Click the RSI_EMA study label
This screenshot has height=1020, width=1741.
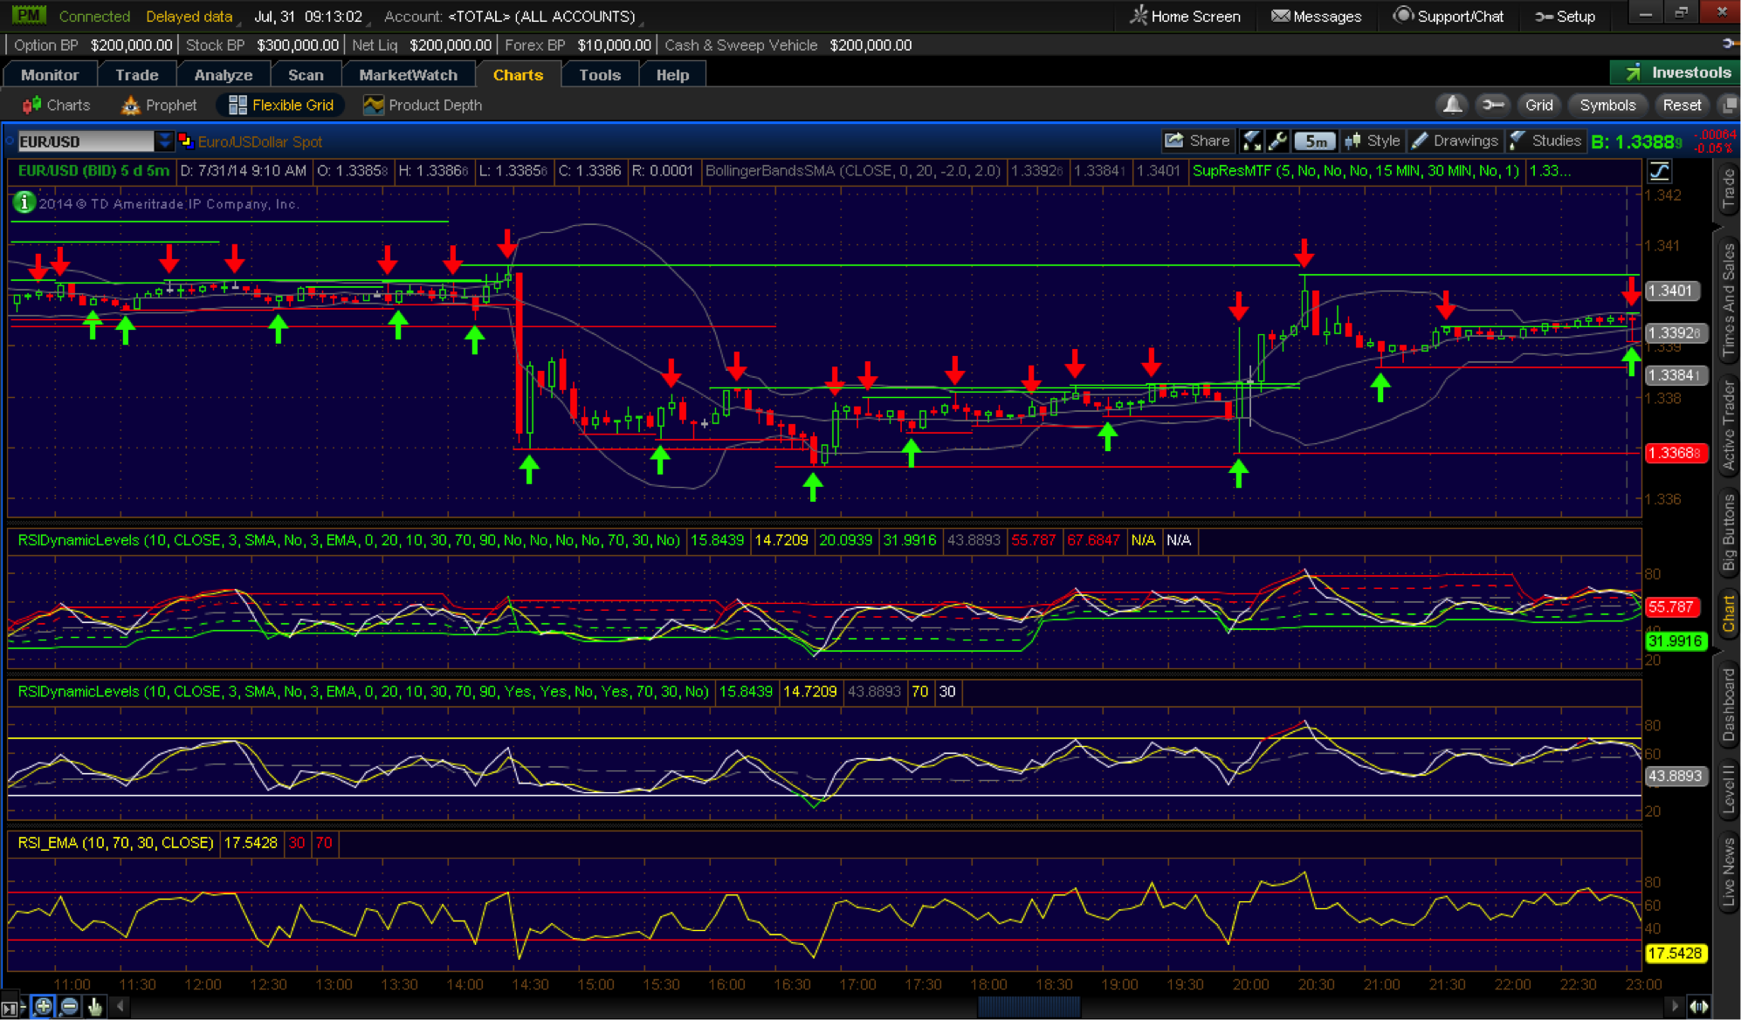[115, 843]
